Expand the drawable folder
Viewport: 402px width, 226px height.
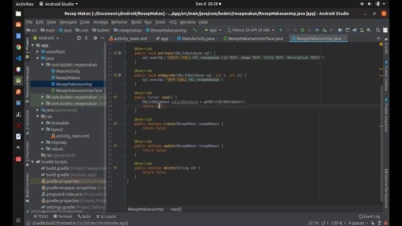coord(43,123)
